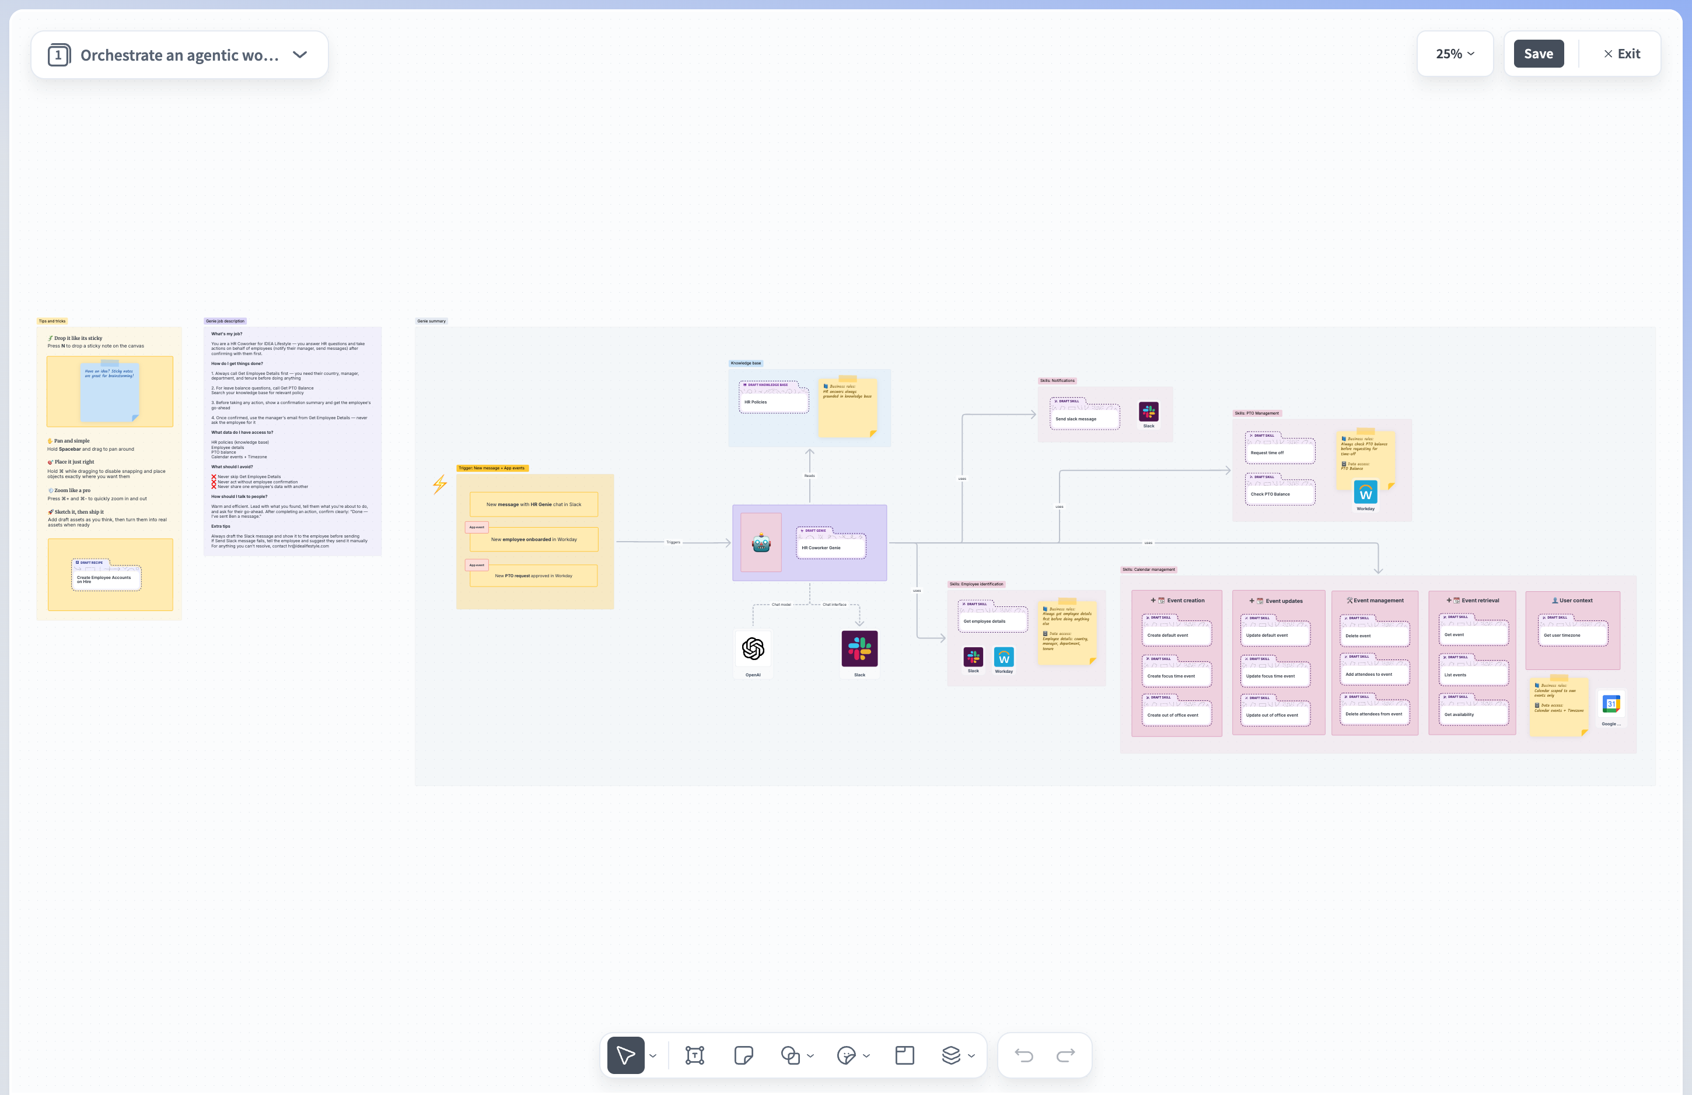Expand the sticker tool options chevron
The height and width of the screenshot is (1095, 1692).
point(866,1056)
